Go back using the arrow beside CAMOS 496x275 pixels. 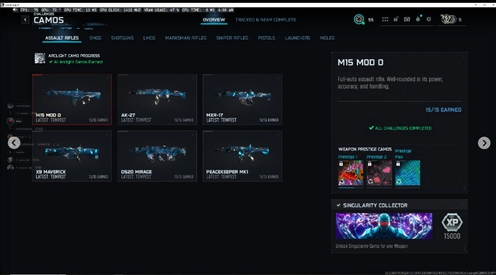click(25, 20)
